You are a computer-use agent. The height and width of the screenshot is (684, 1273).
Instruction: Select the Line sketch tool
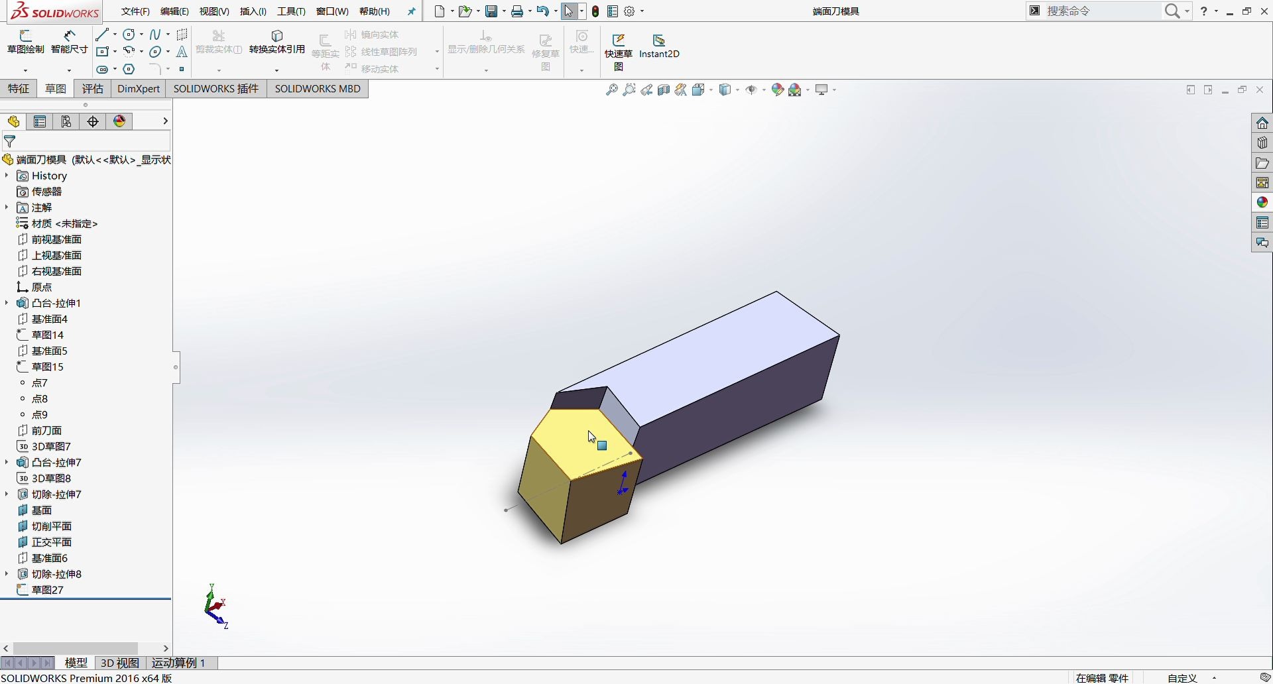102,34
